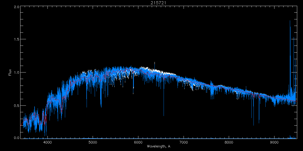Click the 6000 wavelength tick label
The image size is (303, 151).
[138, 142]
